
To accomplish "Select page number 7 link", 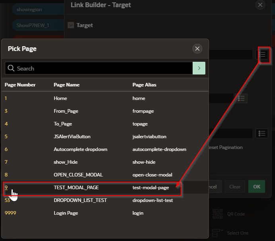I will [6, 162].
